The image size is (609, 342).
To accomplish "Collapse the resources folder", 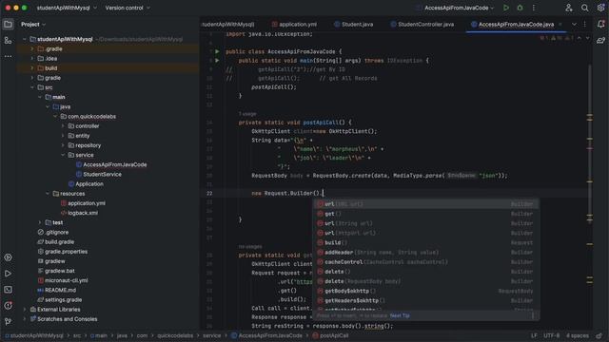I will coord(48,194).
